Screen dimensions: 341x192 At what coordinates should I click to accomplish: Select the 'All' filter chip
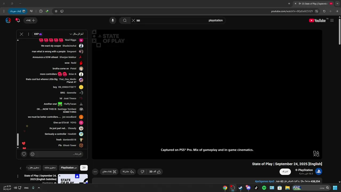[x=84, y=168]
